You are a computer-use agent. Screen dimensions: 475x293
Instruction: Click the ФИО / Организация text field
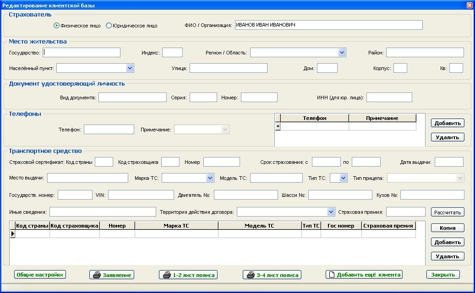tap(328, 25)
